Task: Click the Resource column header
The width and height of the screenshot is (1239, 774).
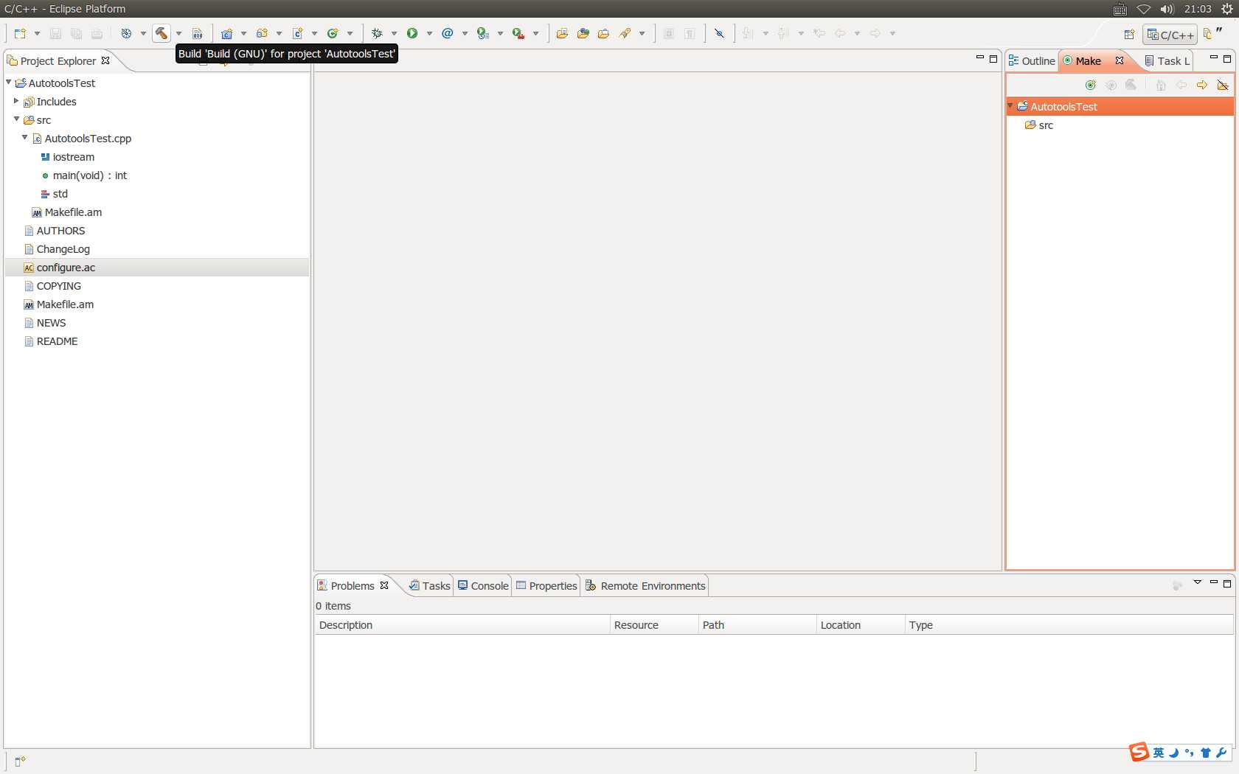Action: 654,625
